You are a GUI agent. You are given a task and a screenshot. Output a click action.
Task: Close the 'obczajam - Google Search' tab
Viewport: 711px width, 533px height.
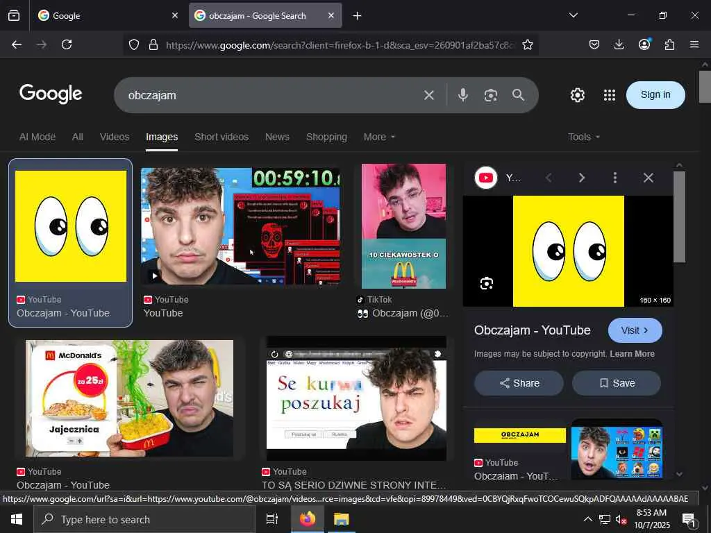click(331, 15)
